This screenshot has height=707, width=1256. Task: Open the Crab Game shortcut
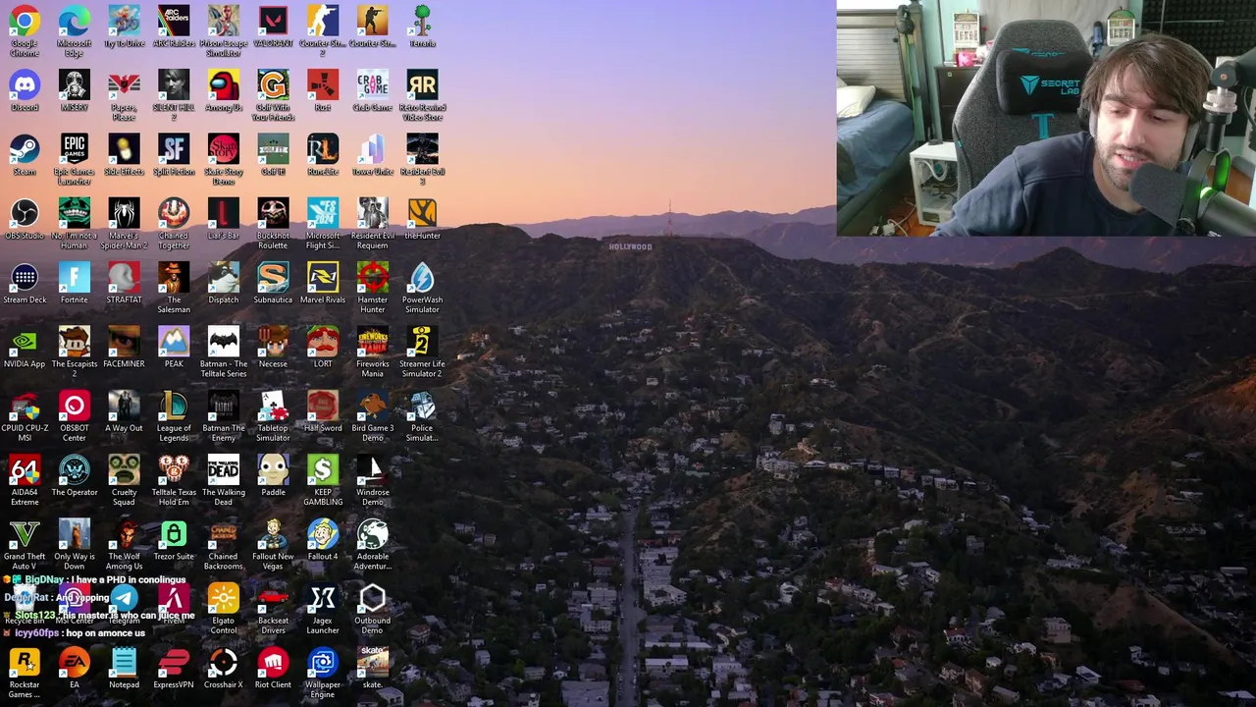coord(373,84)
